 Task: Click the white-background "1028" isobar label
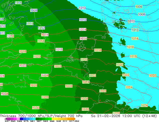pyautogui.click(x=5, y=94)
